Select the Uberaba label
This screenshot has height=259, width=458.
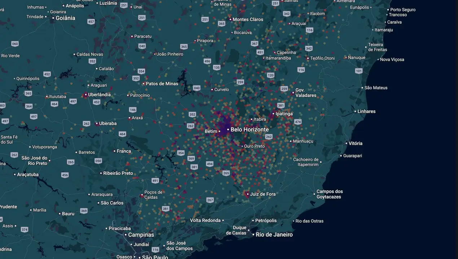click(x=108, y=123)
